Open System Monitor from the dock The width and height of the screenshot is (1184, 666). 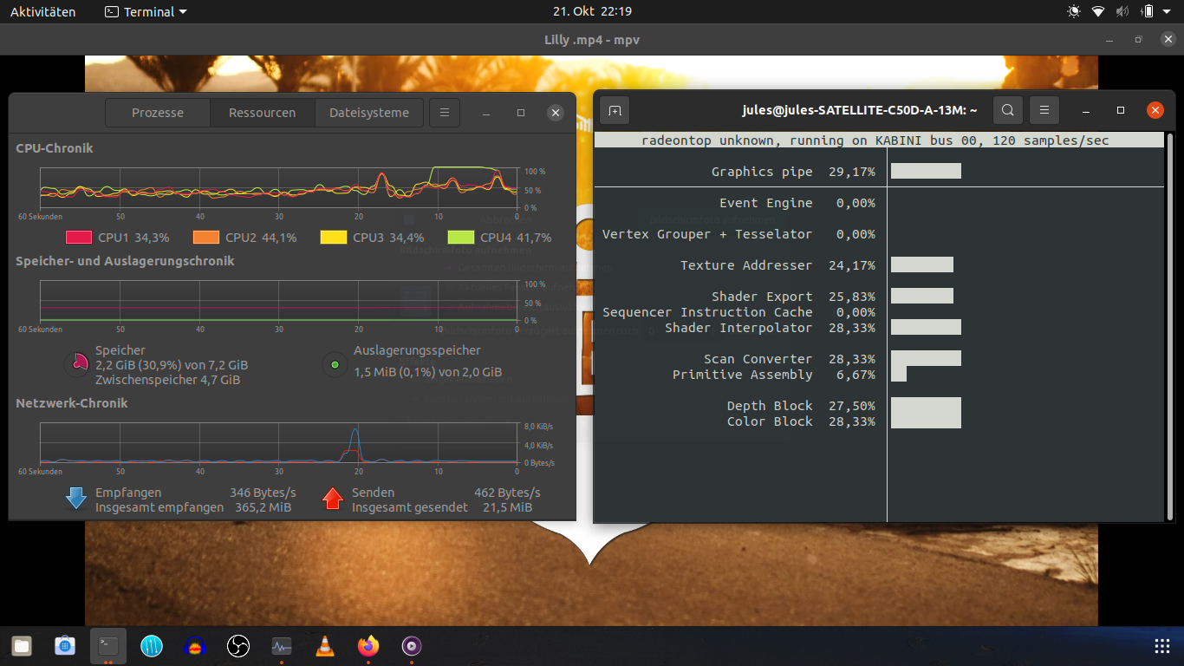[x=282, y=646]
